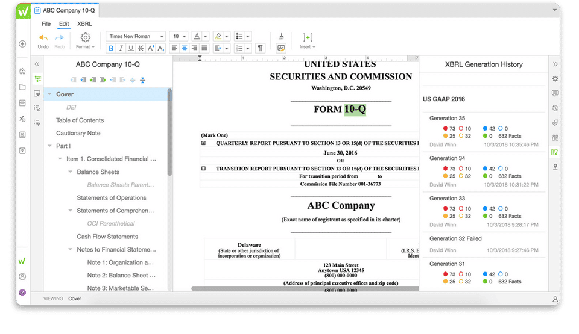Click the indent icon
The height and width of the screenshot is (334, 579).
coord(218,48)
